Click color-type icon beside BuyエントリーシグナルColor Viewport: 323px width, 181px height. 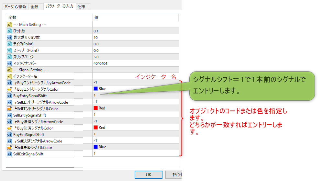[9, 89]
